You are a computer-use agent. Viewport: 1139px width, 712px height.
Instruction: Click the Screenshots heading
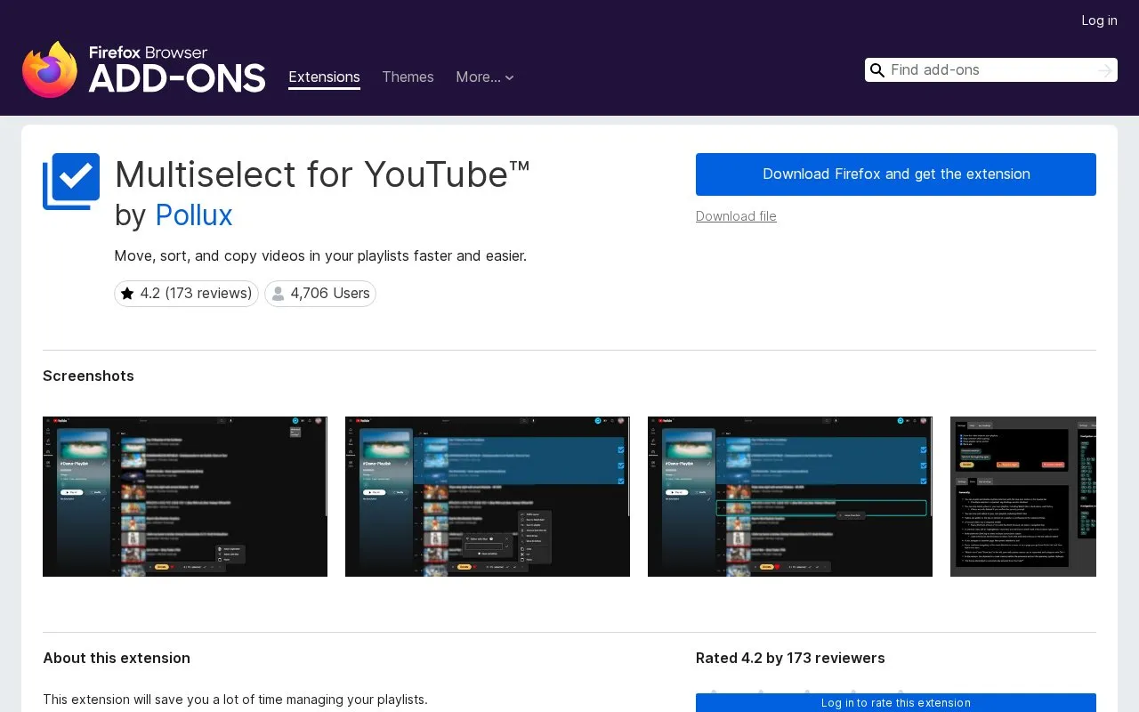[88, 376]
